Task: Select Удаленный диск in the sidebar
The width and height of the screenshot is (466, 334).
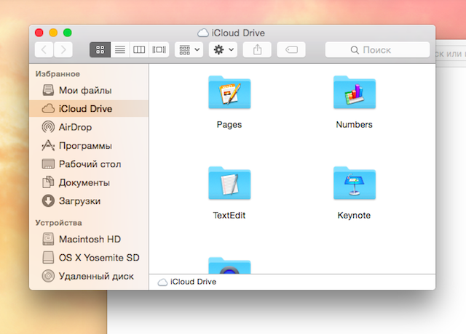Action: tap(89, 276)
